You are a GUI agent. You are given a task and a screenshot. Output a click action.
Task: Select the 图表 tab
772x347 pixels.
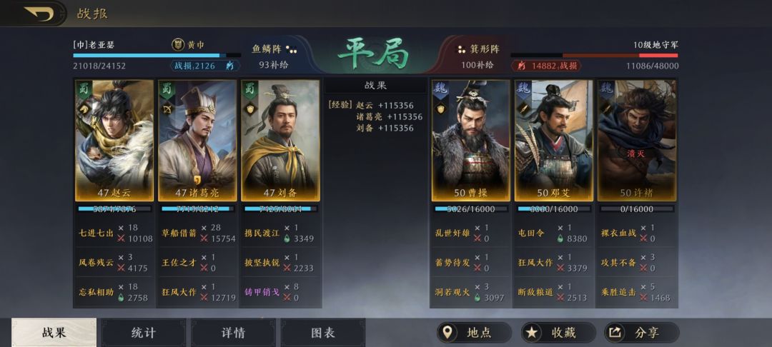[x=323, y=333]
